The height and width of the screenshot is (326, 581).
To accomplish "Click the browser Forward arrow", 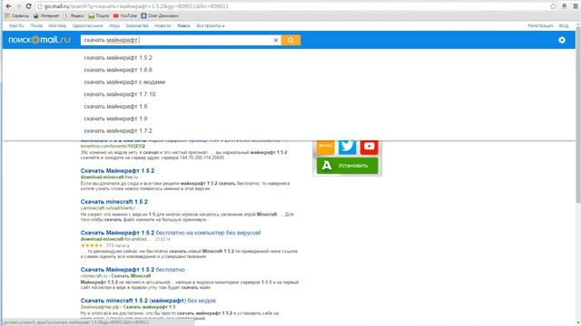I will (x=18, y=6).
